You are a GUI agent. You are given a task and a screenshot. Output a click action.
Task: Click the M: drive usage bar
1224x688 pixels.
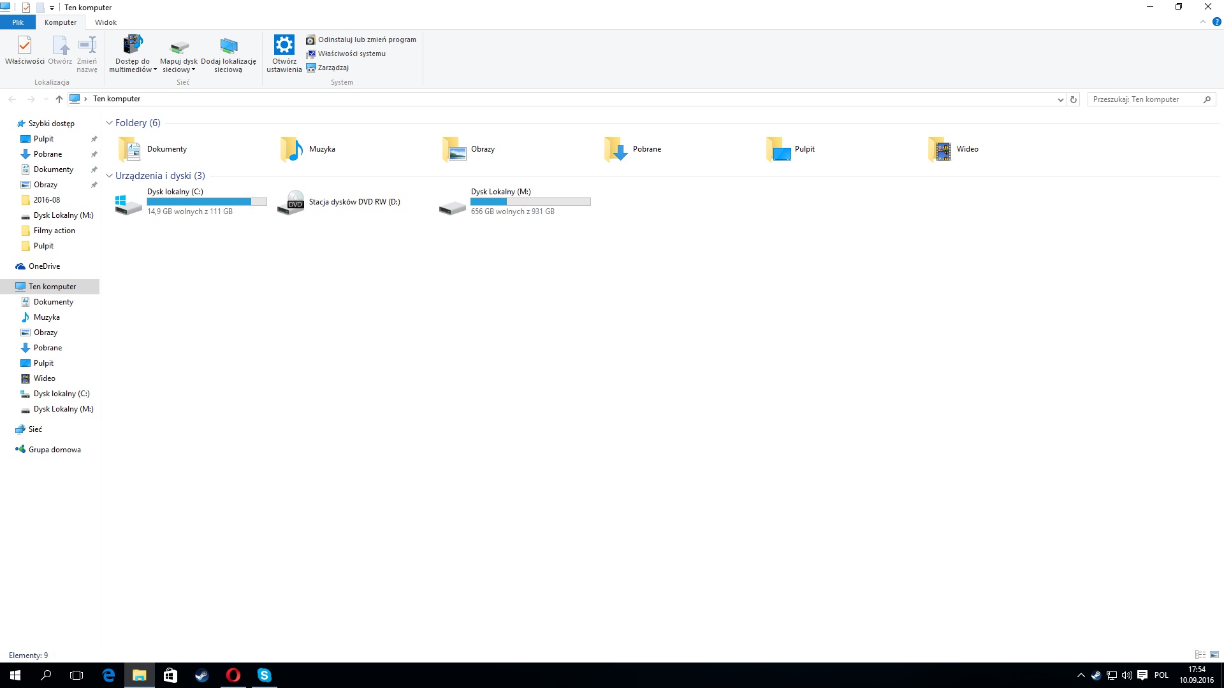pyautogui.click(x=531, y=201)
